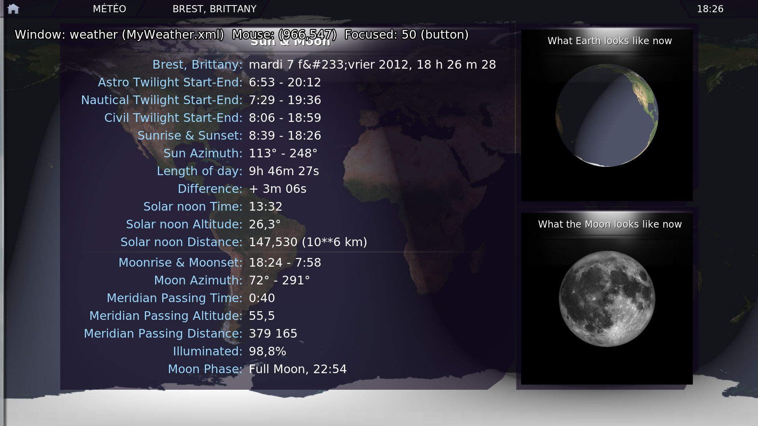Viewport: 758px width, 426px height.
Task: Click the Length of day value
Action: click(283, 171)
